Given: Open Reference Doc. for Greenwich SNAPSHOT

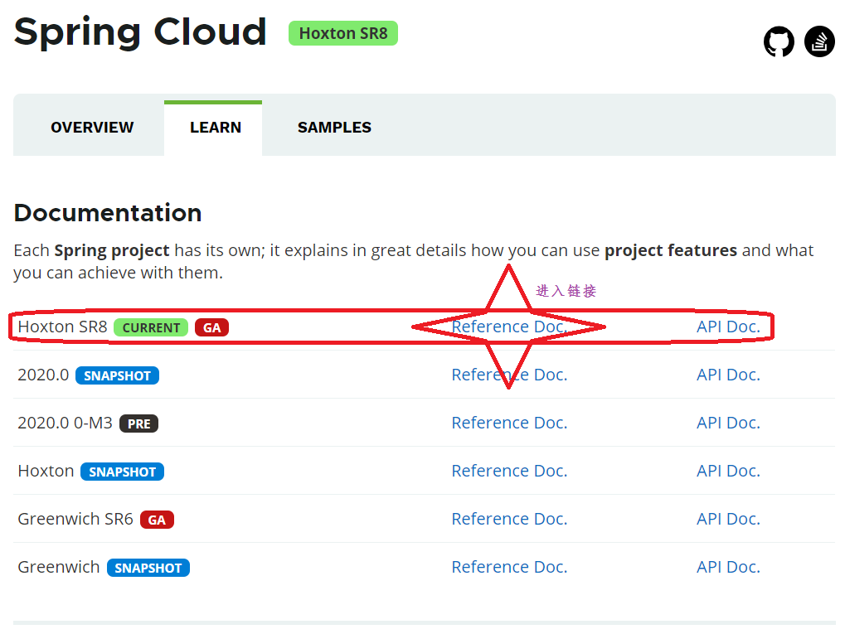Looking at the screenshot, I should click(509, 567).
